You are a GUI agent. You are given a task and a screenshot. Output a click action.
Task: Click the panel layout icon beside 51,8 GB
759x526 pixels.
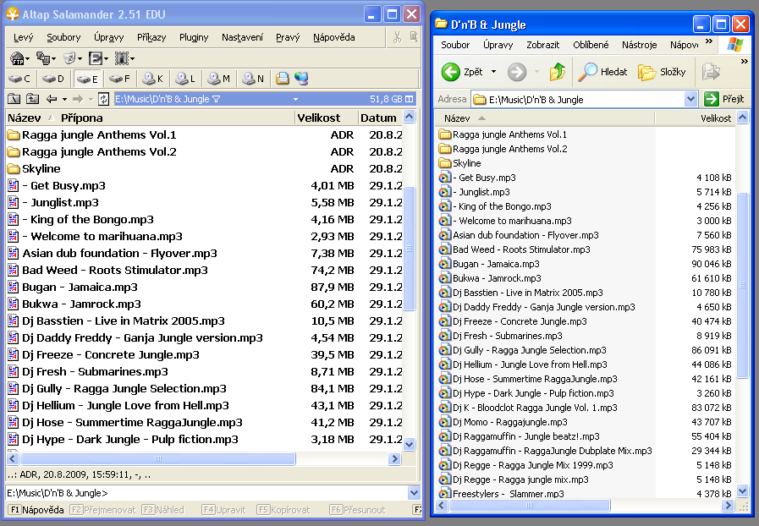(x=410, y=99)
